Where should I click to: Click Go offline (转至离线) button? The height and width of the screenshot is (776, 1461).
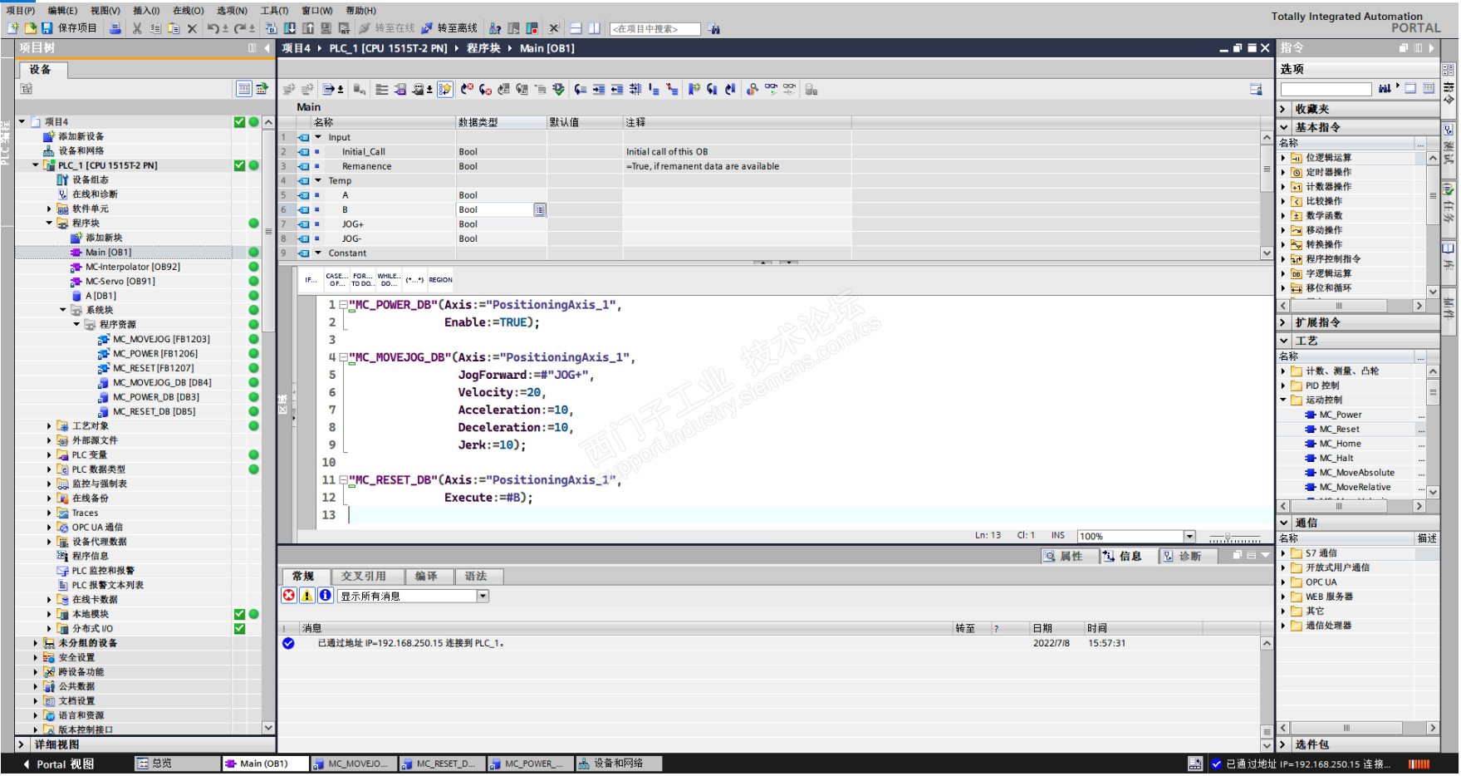click(450, 28)
